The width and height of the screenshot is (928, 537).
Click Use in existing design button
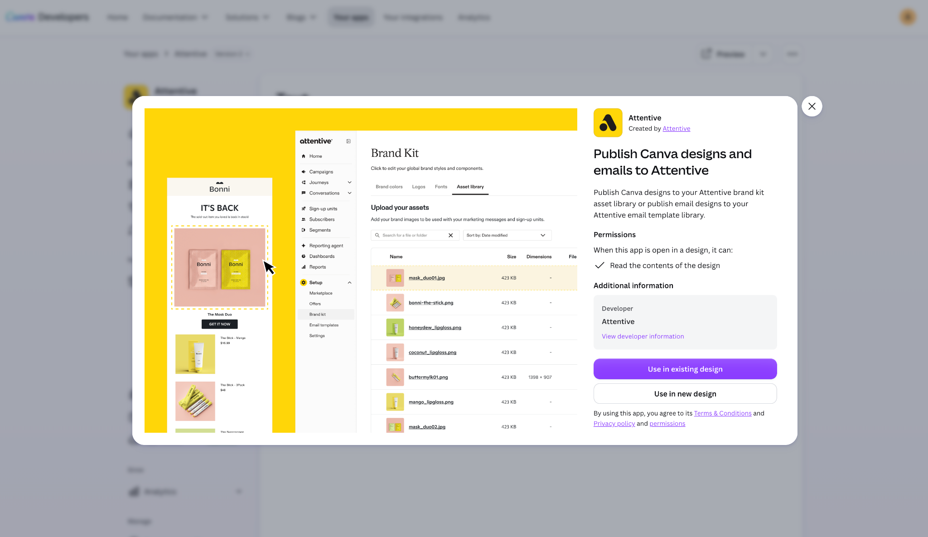tap(685, 369)
